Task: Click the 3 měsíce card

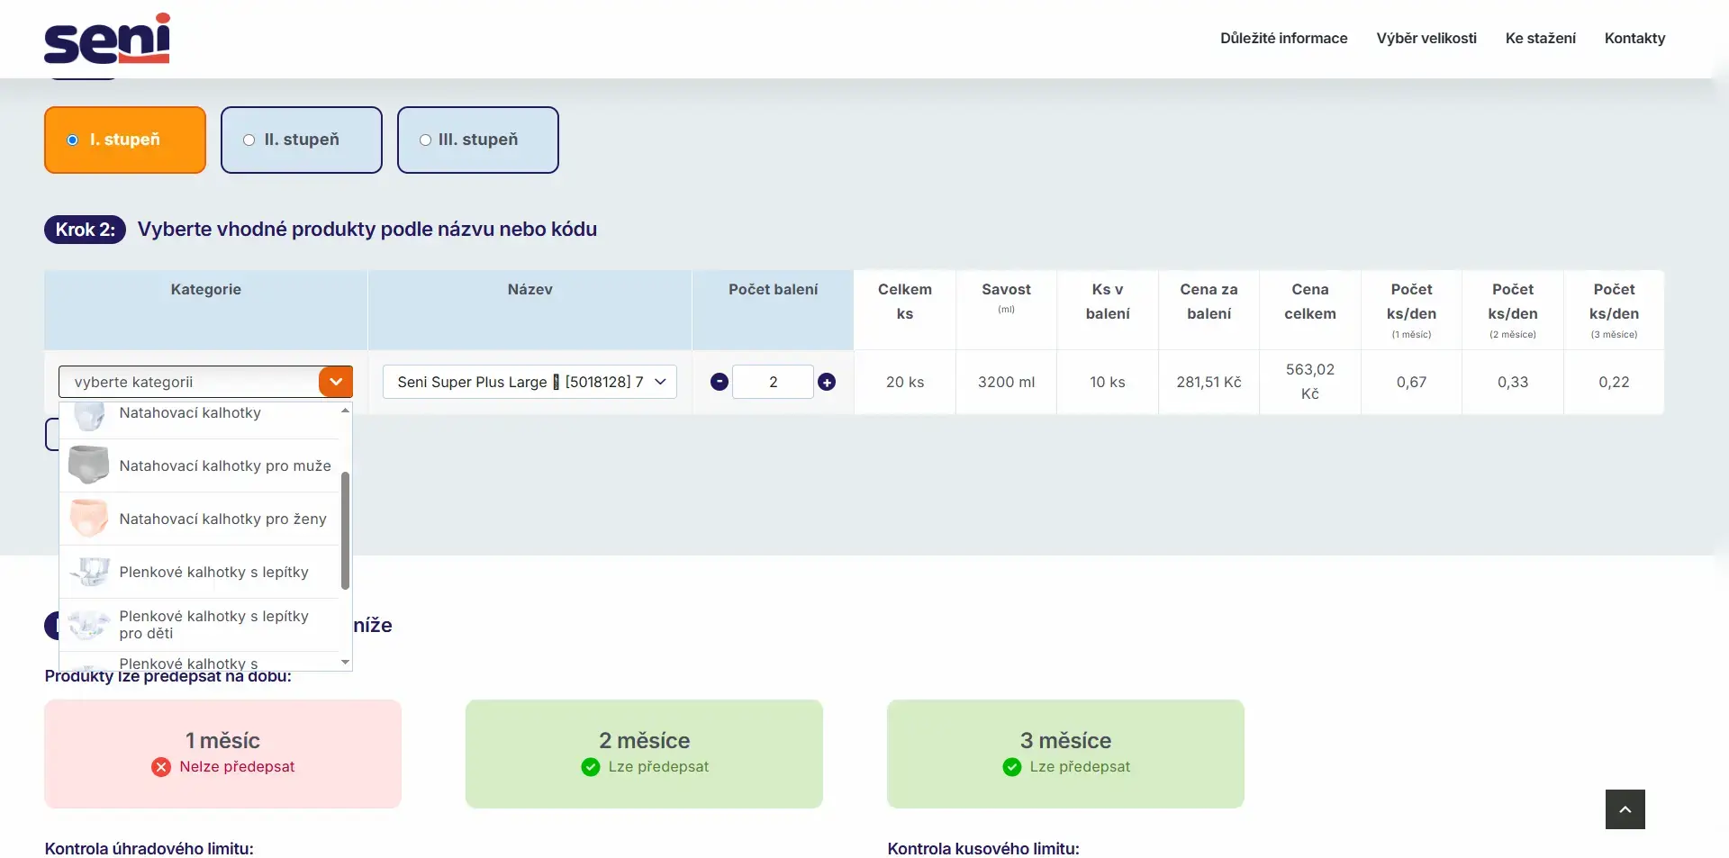Action: click(1065, 754)
